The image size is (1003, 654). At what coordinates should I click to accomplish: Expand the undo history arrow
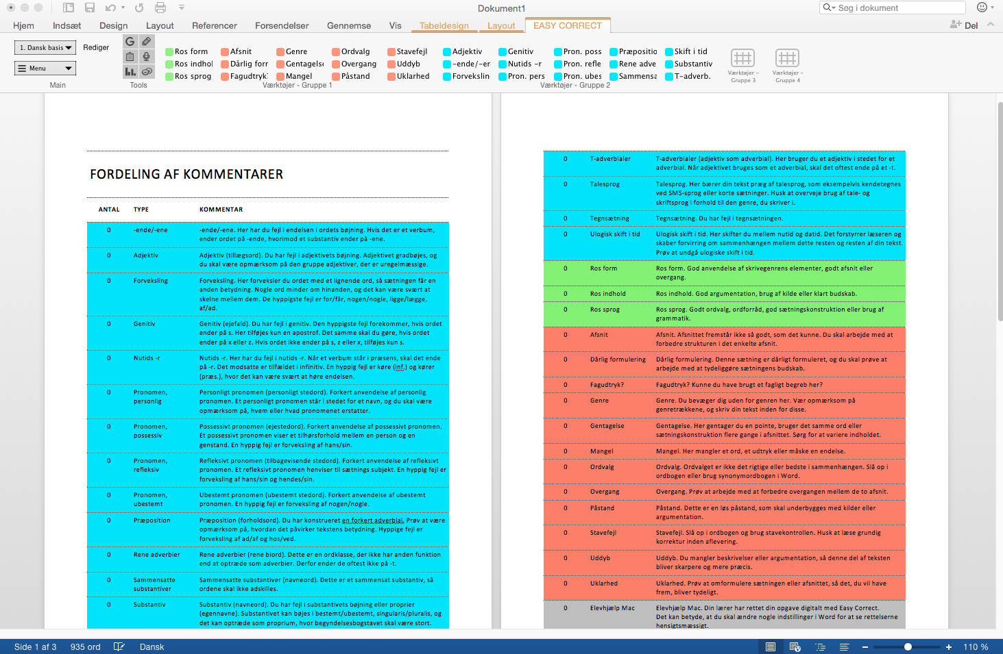pyautogui.click(x=123, y=8)
